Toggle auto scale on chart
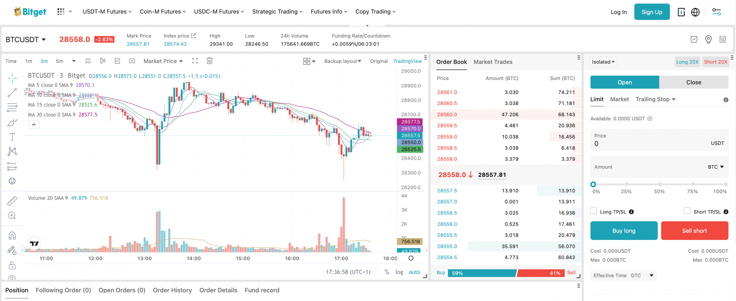This screenshot has width=736, height=301. point(415,272)
